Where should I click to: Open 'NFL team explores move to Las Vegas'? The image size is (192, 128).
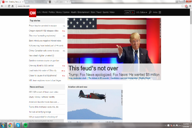tap(45, 80)
